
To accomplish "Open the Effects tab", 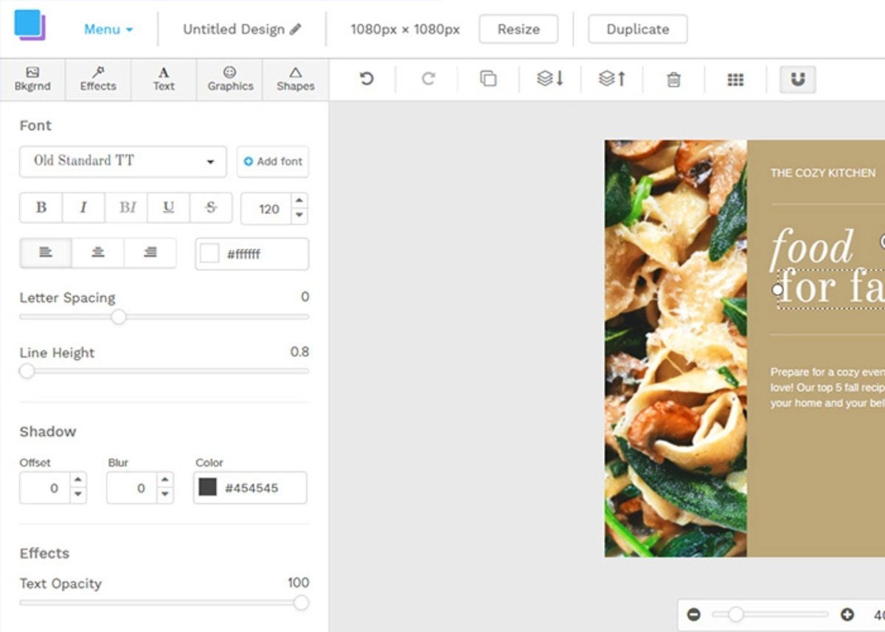I will point(98,79).
